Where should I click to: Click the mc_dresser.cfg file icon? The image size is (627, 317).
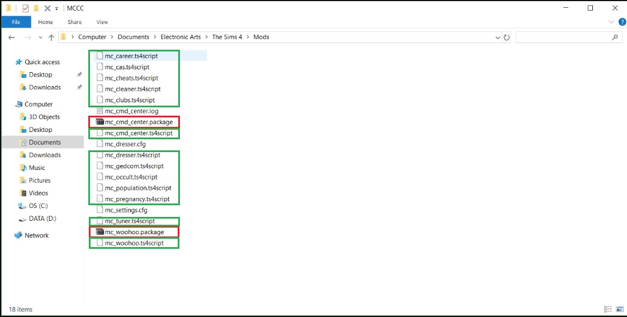click(100, 144)
